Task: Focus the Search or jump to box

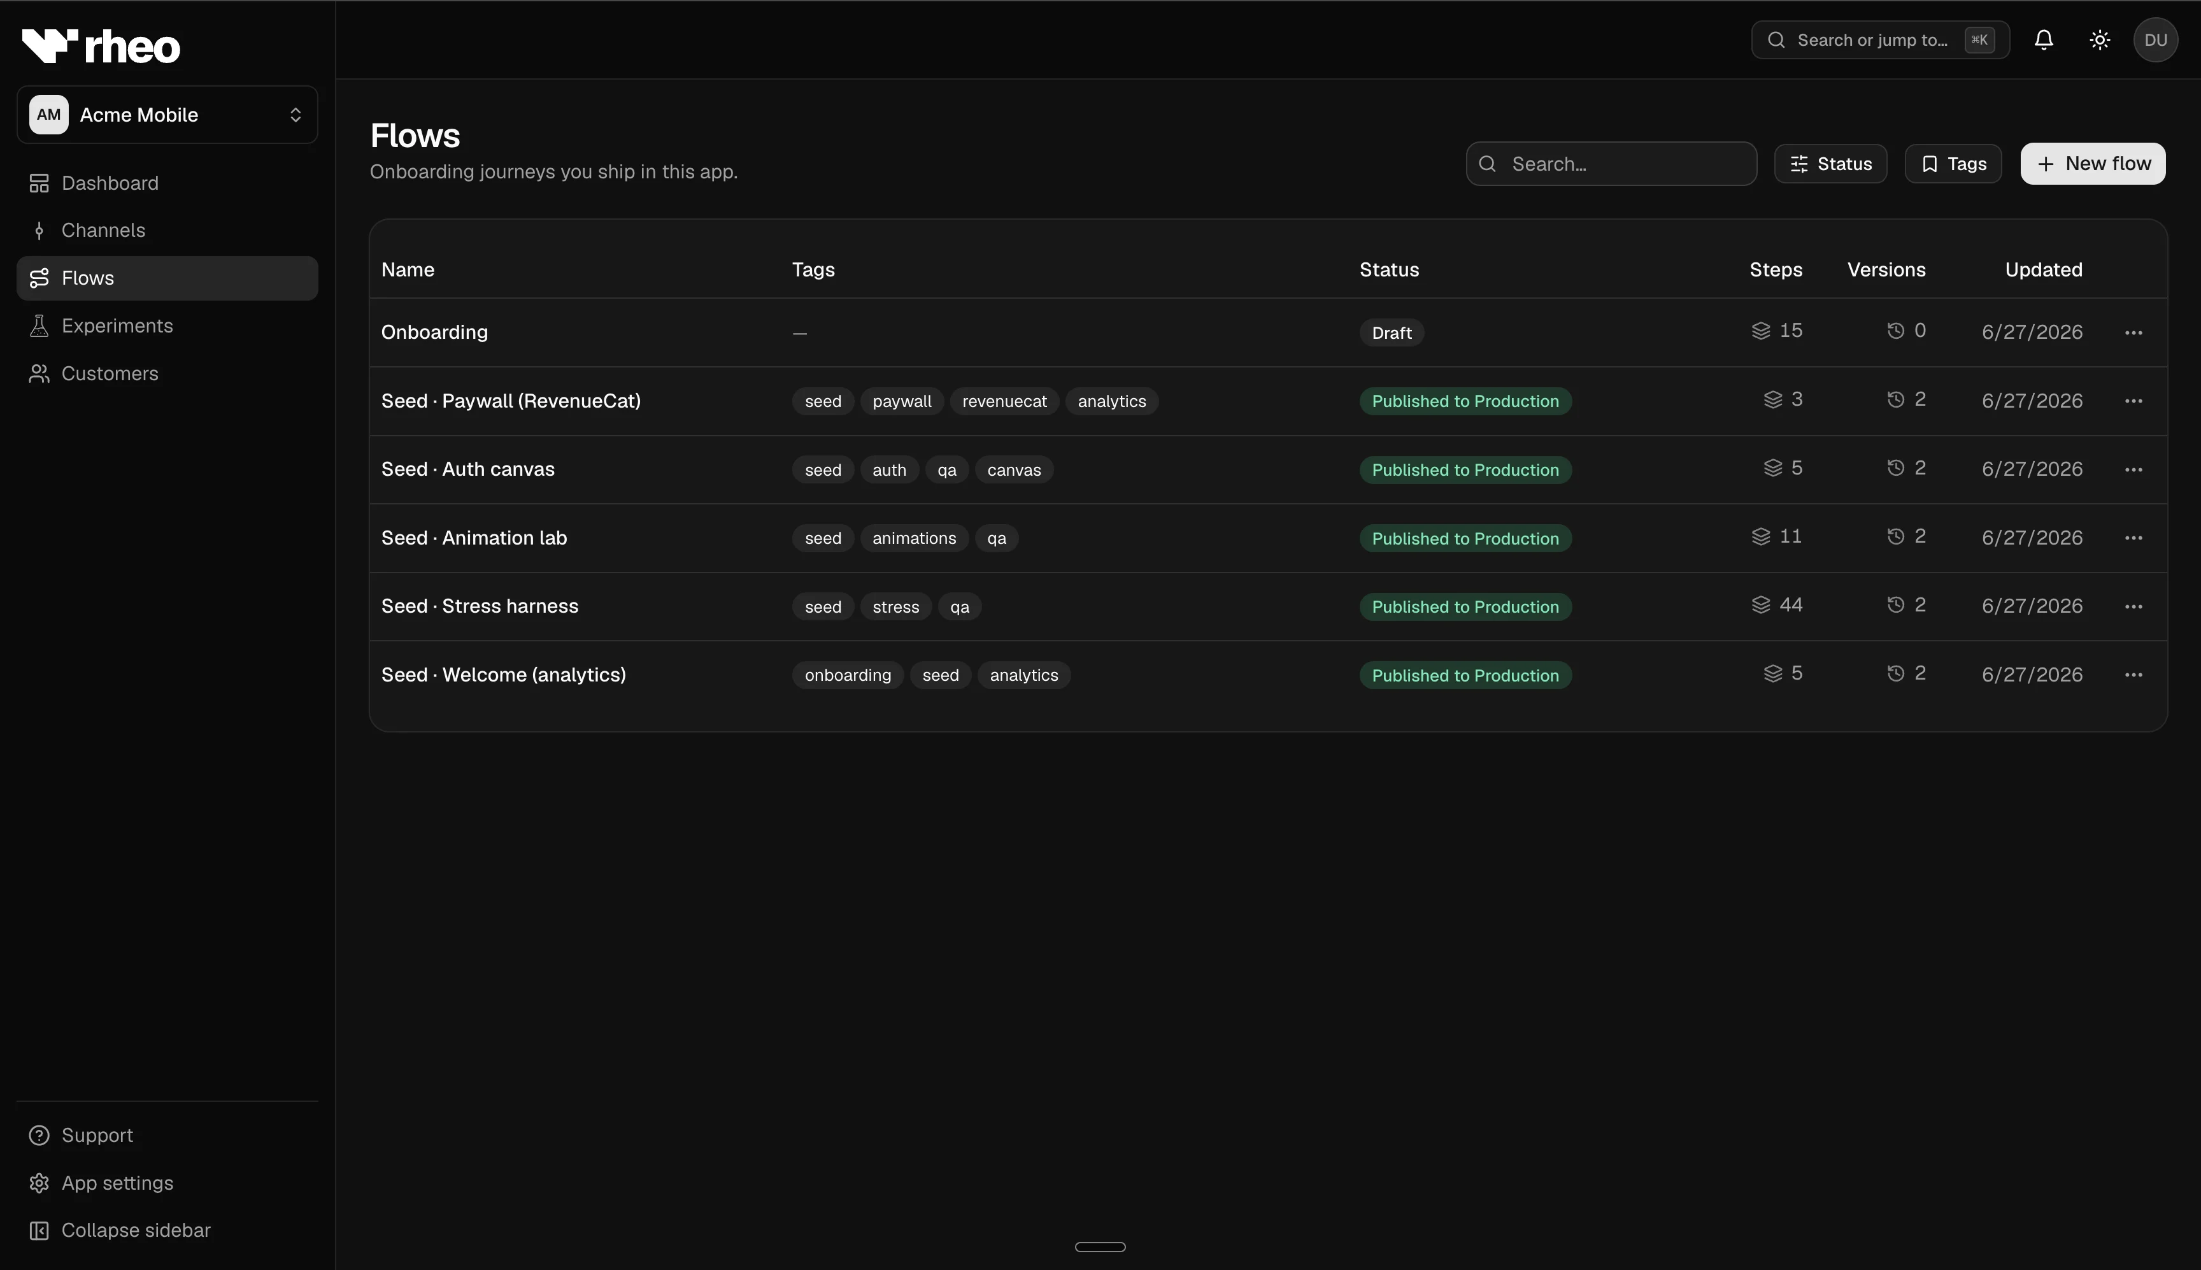Action: (x=1880, y=40)
